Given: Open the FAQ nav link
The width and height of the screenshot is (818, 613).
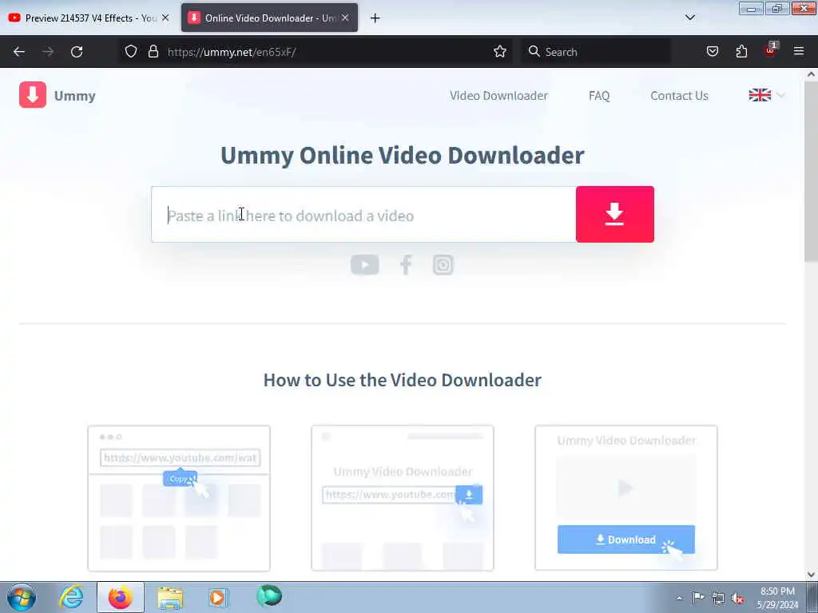Looking at the screenshot, I should click(599, 96).
